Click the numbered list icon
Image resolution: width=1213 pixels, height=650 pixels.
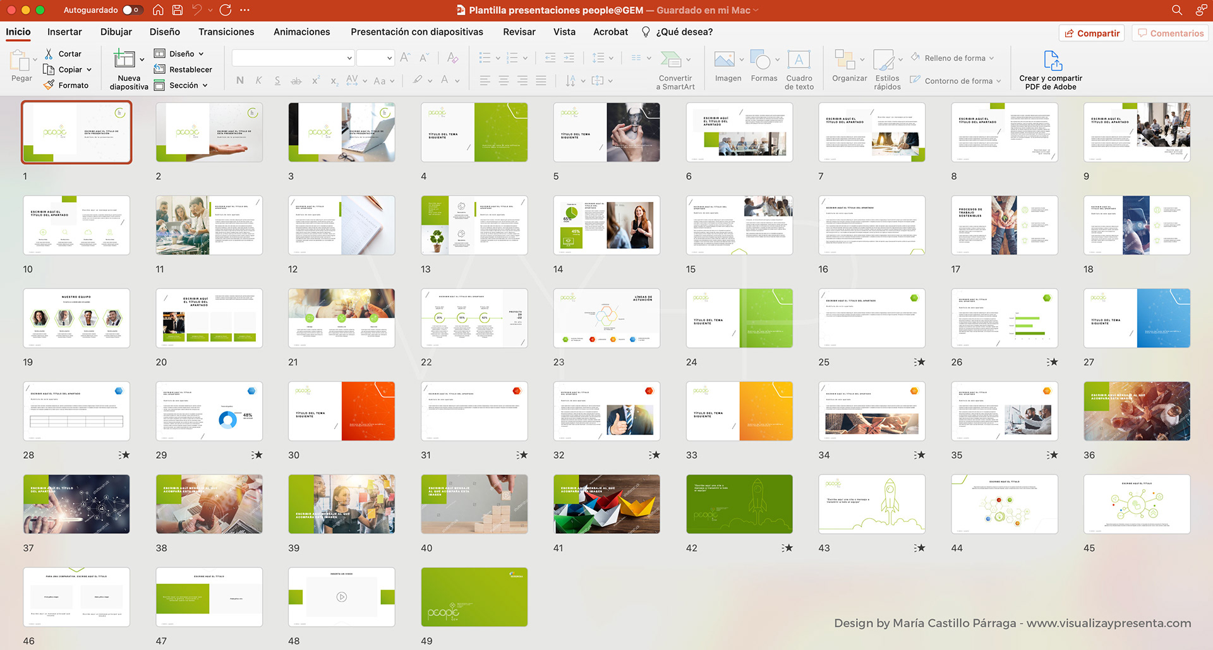tap(512, 58)
